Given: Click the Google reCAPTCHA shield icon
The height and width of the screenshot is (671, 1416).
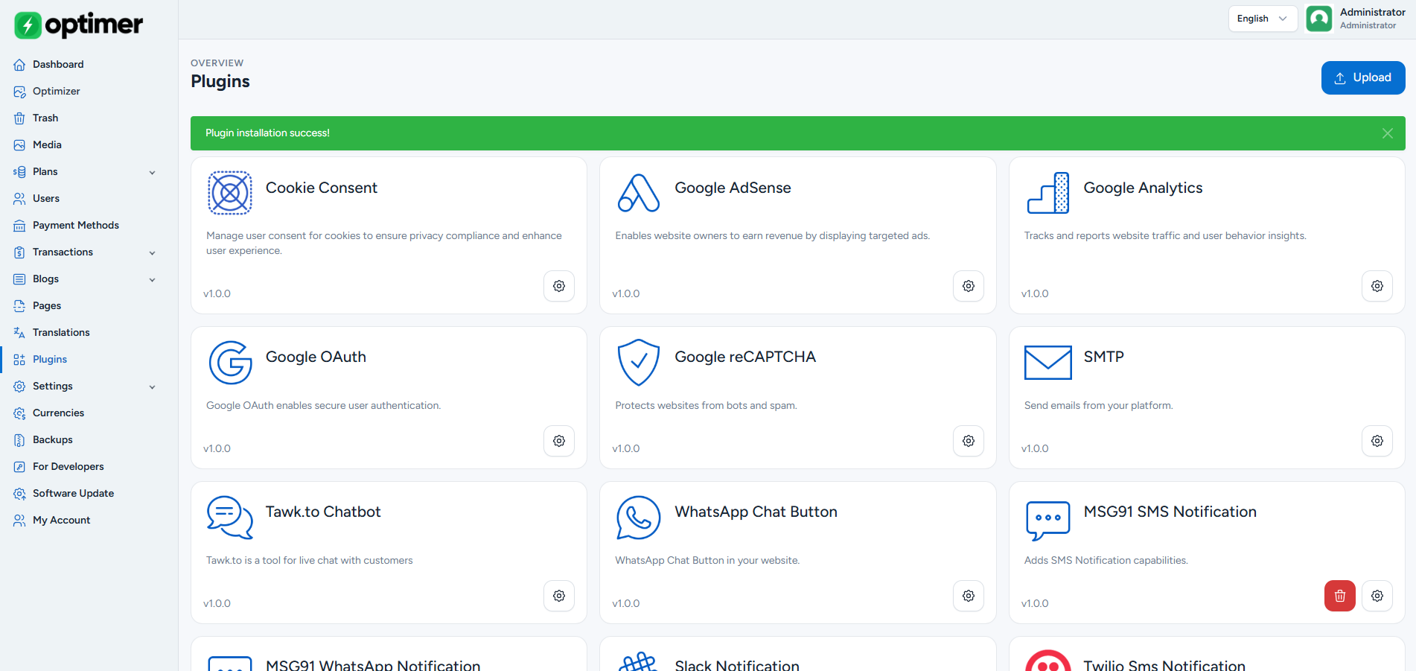Looking at the screenshot, I should tap(639, 363).
